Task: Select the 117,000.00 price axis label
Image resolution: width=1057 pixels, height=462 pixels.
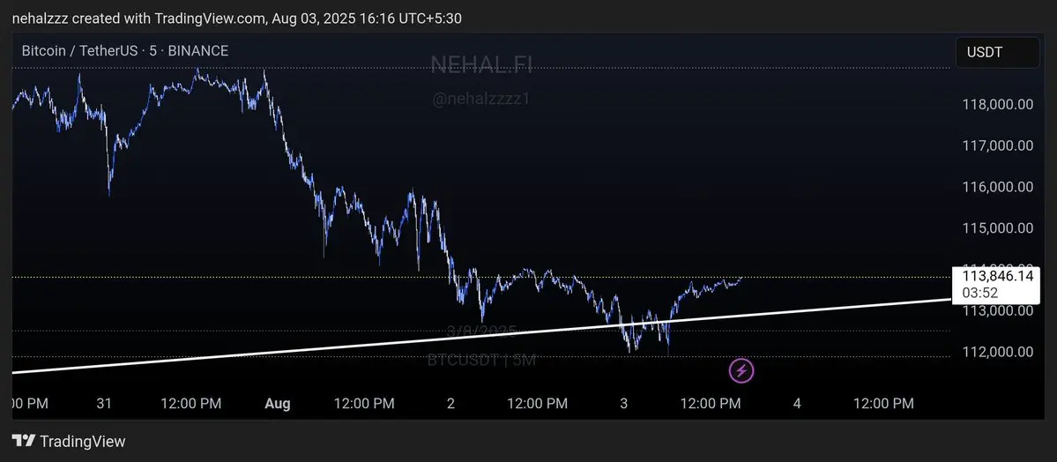Action: [x=997, y=145]
